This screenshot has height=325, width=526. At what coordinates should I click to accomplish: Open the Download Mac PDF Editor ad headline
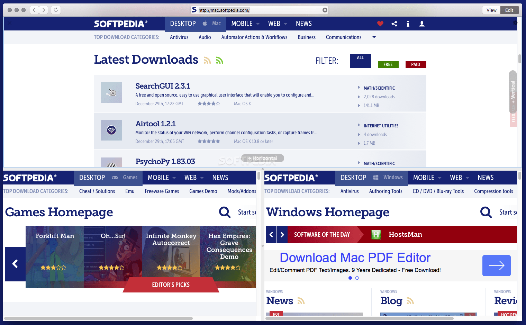pyautogui.click(x=355, y=258)
